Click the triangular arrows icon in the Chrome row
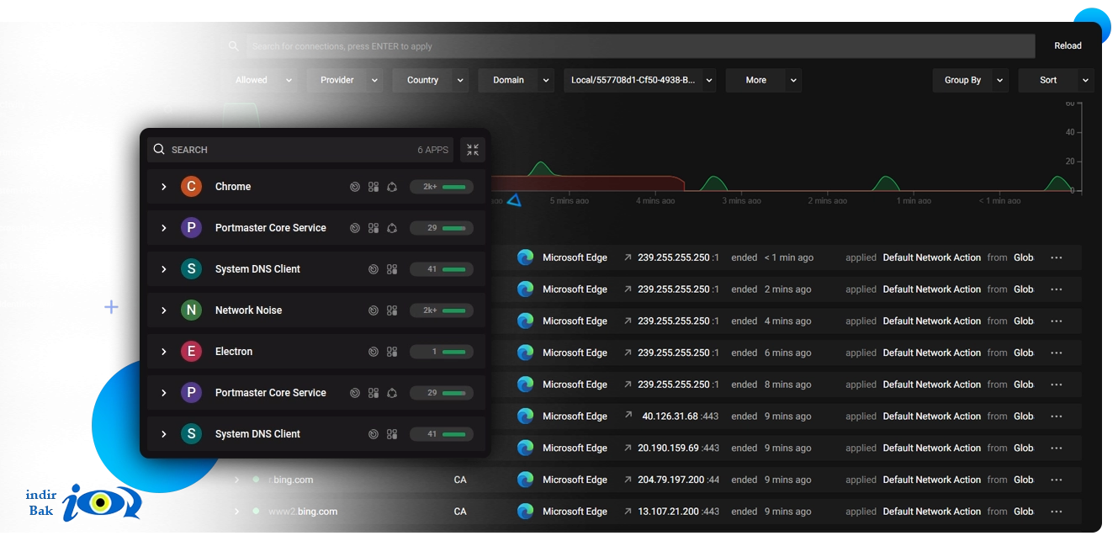Screen dimensions: 1118x541 pyautogui.click(x=392, y=187)
